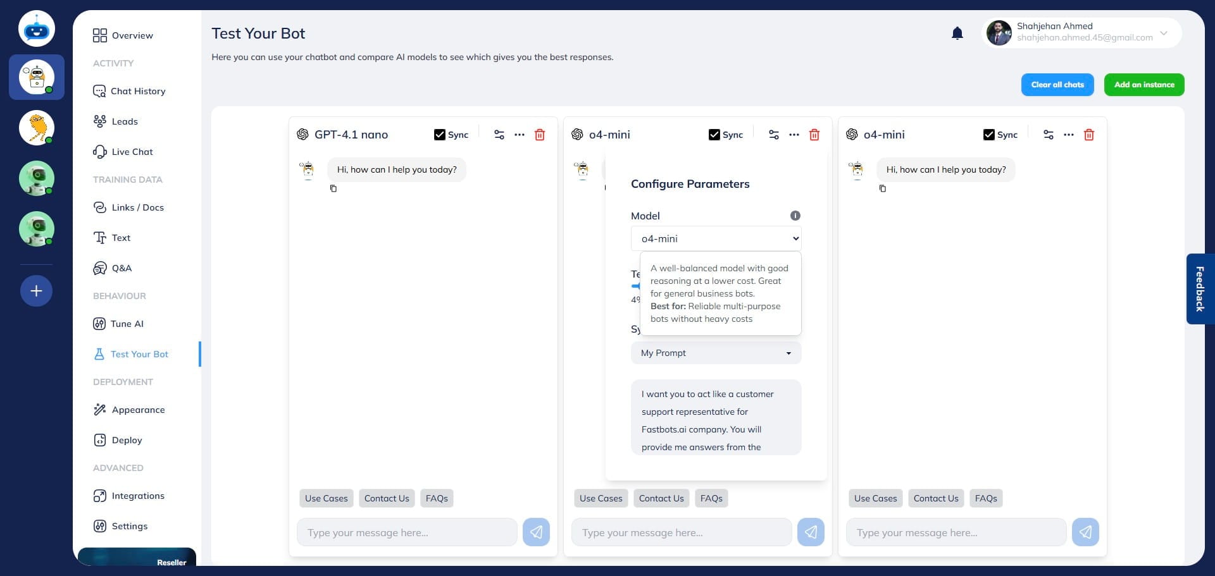Click Use Cases in the middle o4-mini chat
The image size is (1215, 576).
point(601,498)
